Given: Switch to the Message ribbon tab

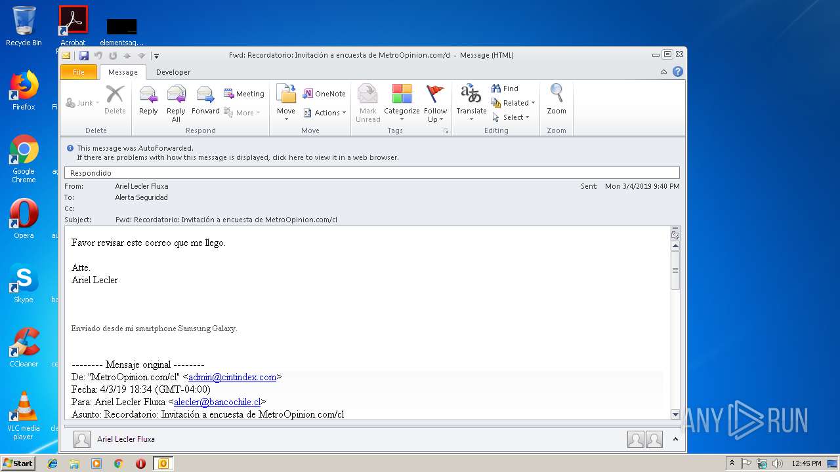Looking at the screenshot, I should pos(123,72).
